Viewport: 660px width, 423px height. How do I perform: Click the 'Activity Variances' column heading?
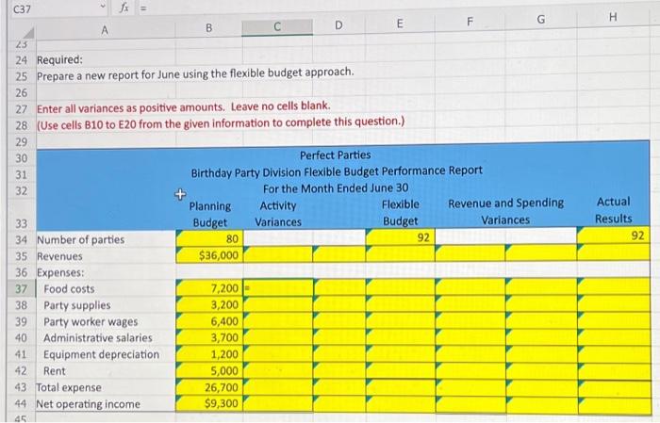coord(278,214)
